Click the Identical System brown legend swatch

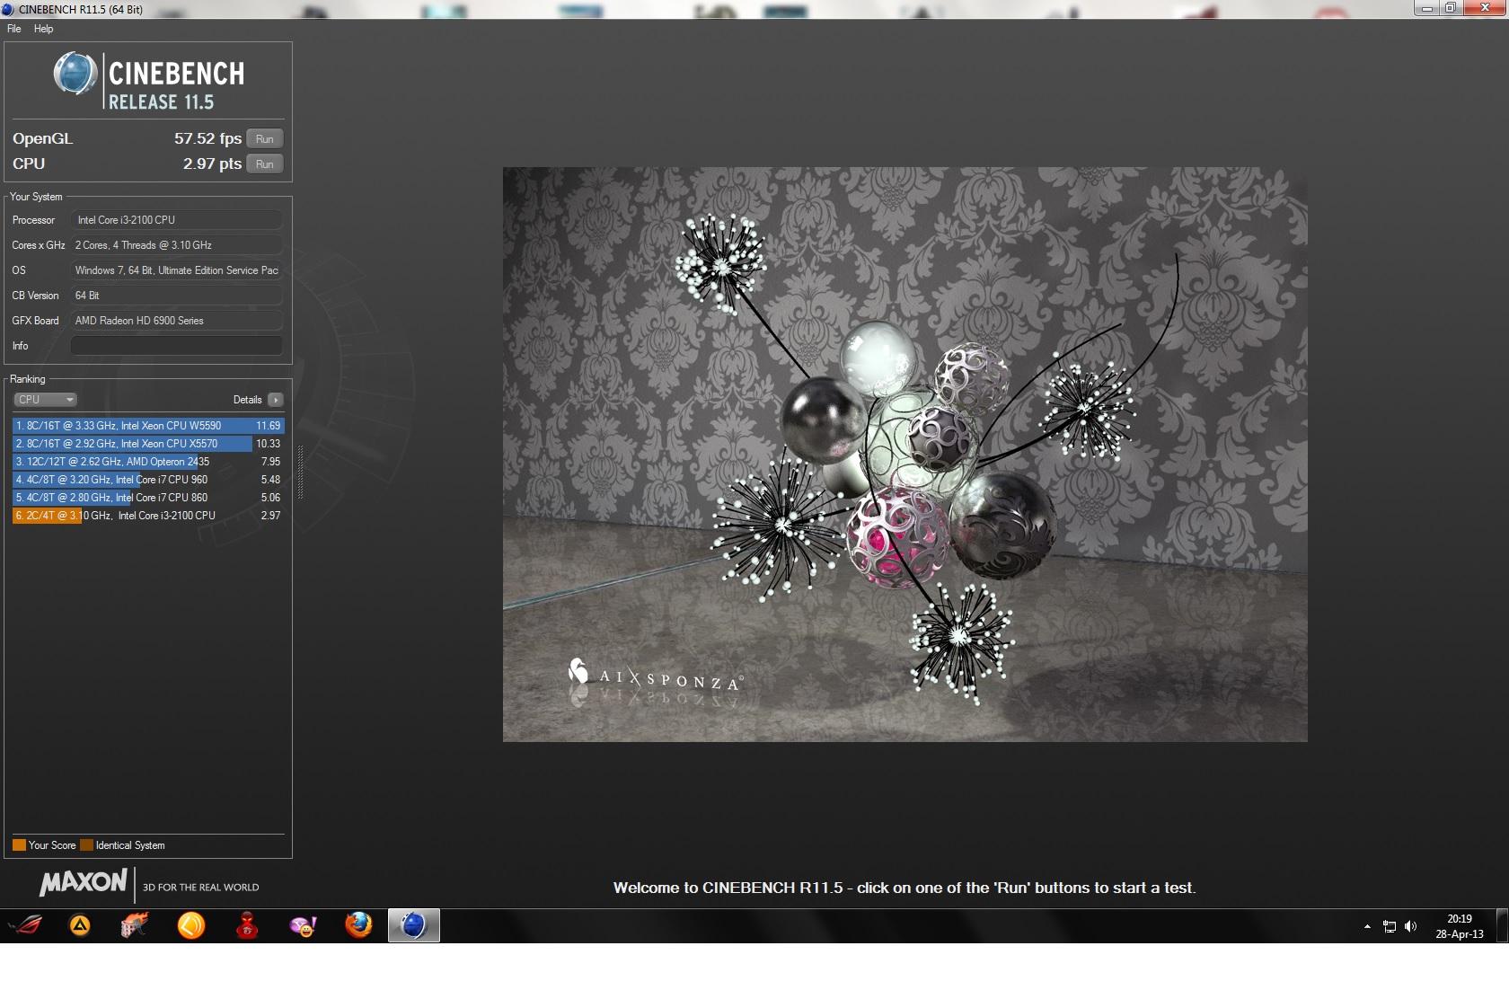click(86, 845)
